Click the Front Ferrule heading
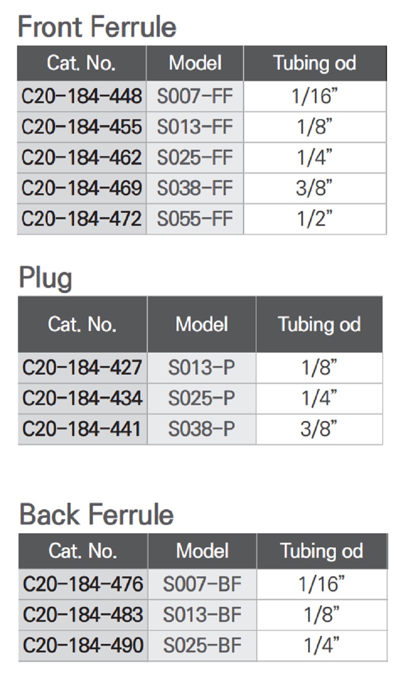This screenshot has width=401, height=676. click(97, 27)
